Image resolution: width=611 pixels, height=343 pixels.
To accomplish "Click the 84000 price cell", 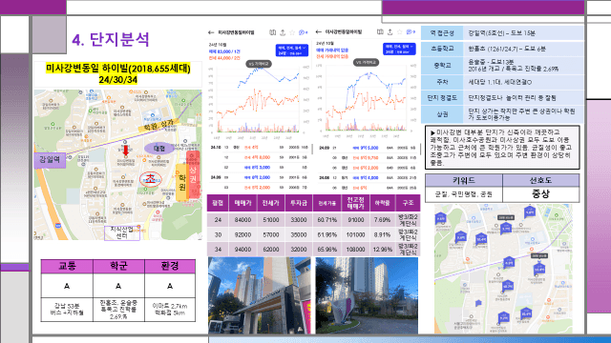I will (x=242, y=220).
